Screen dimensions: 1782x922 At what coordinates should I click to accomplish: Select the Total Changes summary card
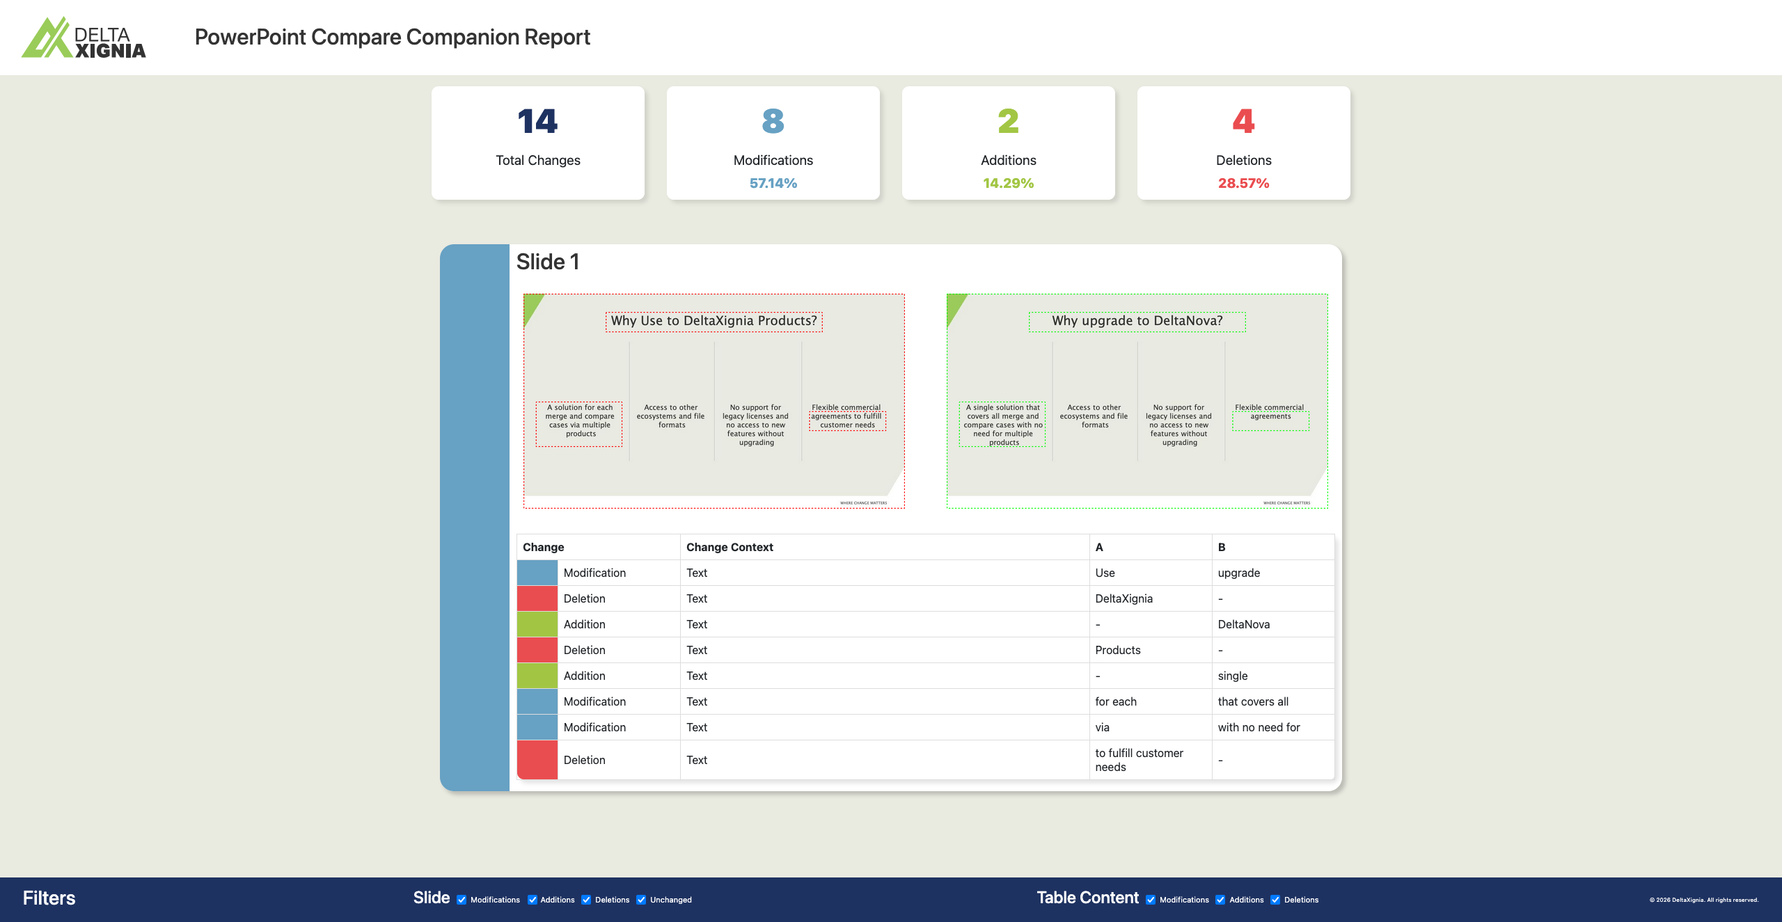point(538,143)
